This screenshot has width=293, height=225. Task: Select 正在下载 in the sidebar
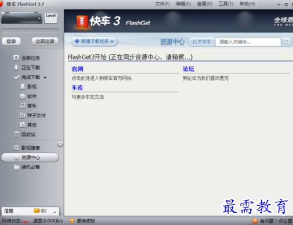tap(31, 67)
